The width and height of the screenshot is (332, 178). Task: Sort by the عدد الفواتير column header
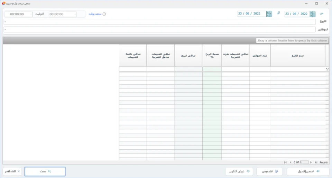[260, 56]
